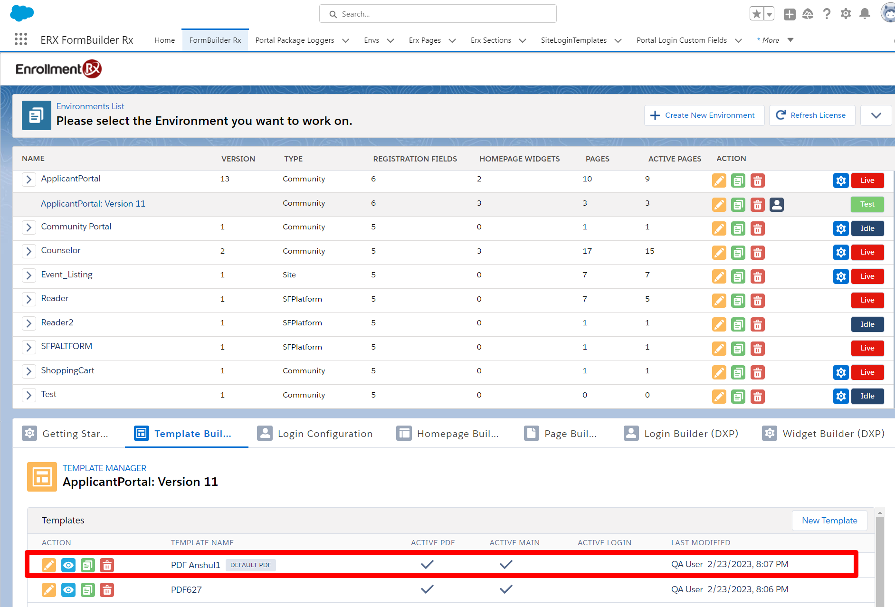This screenshot has width=895, height=607.
Task: Click the edit pencil icon for ApplicantPortal
Action: coord(719,181)
